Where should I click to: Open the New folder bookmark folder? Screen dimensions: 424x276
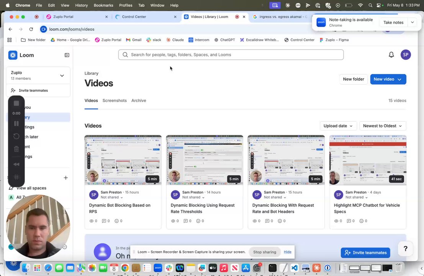click(33, 40)
